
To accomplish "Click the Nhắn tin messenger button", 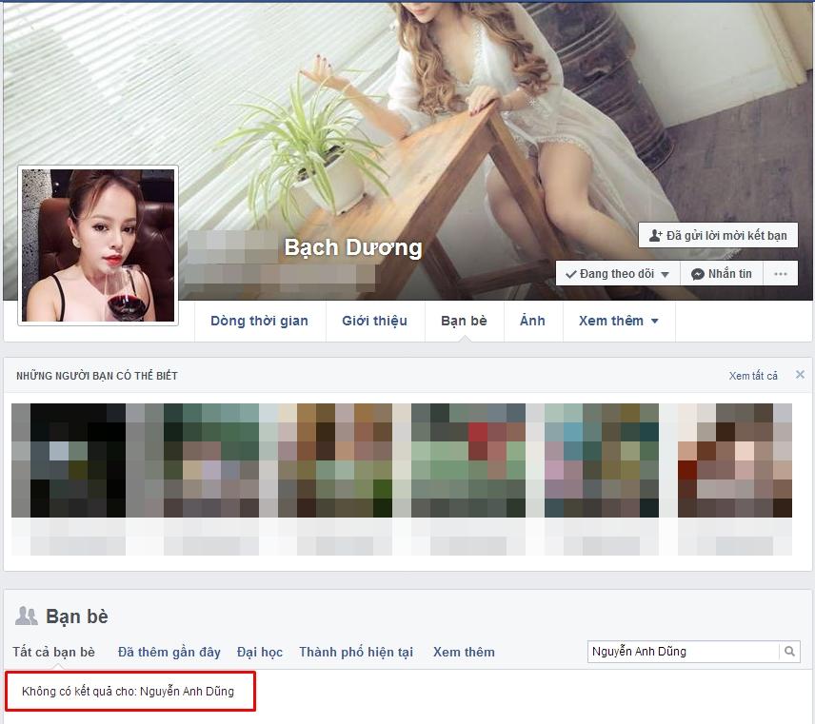I will pos(722,274).
